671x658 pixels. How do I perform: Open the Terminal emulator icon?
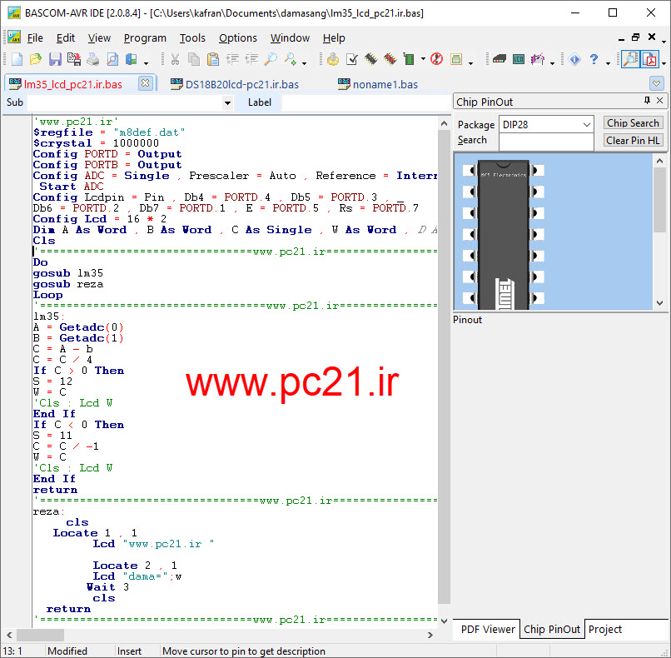499,59
